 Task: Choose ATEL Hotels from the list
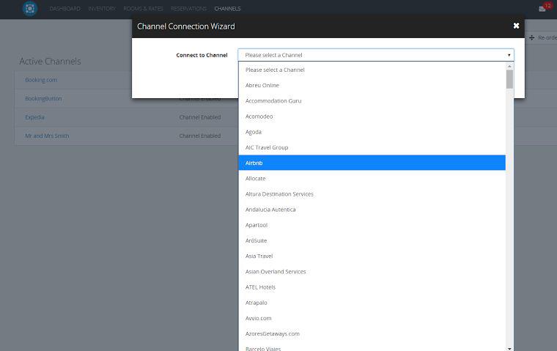372,287
